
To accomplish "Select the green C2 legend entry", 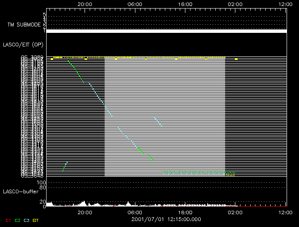I will [x=18, y=221].
